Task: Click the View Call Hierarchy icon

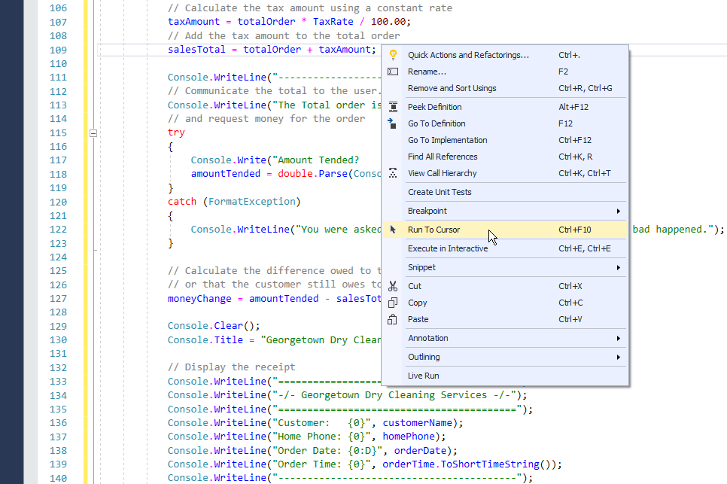Action: point(393,173)
